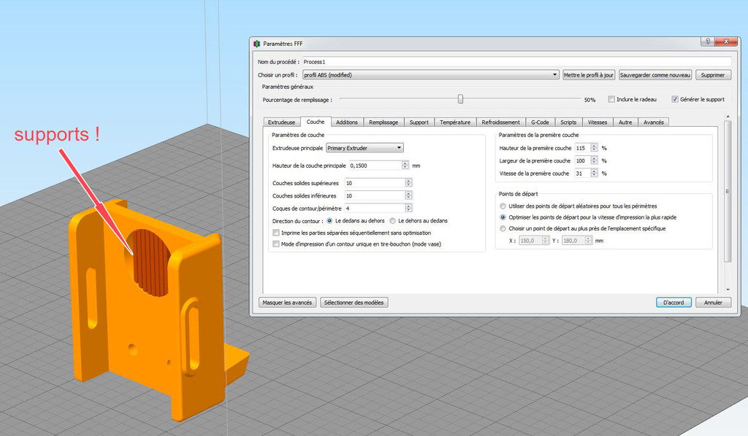
Task: Uncheck Générer le support
Action: pos(676,98)
